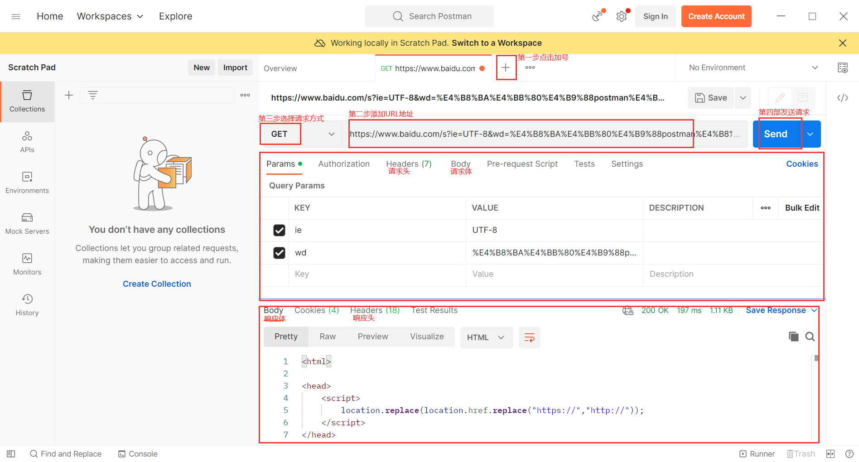859x462 pixels.
Task: Open the satellite sync status icon
Action: 598,16
